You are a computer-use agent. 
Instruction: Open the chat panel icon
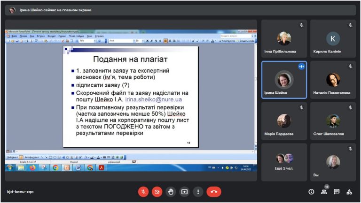coord(337,192)
